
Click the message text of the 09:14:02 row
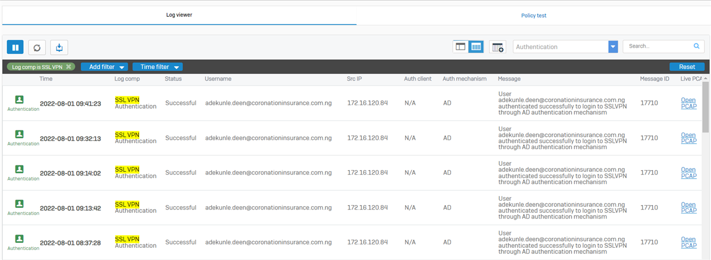[x=562, y=173]
